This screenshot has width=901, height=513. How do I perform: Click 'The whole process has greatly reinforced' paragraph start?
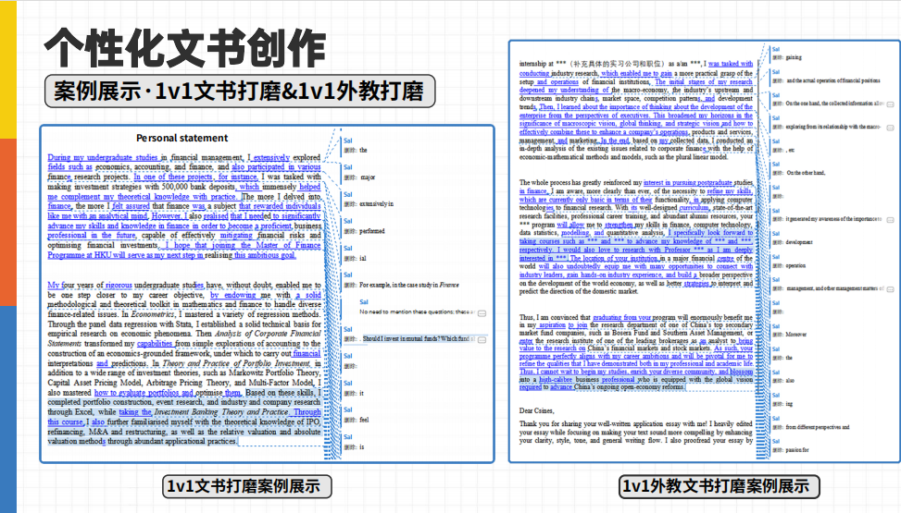tap(581, 182)
